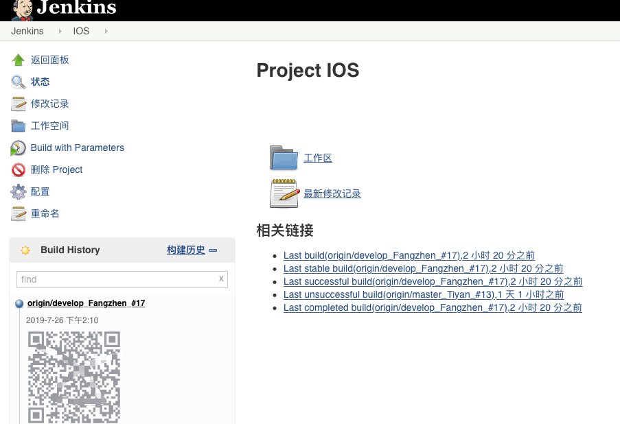
Task: Open build origin/develop_Fangzhen_#17
Action: pos(87,303)
